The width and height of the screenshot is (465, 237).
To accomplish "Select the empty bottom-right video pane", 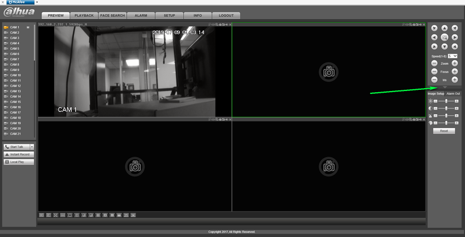I will (x=328, y=166).
